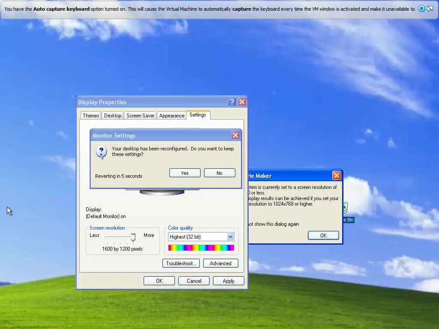Switch to the Desktop tab
Viewport: 439px width, 329px height.
pyautogui.click(x=113, y=116)
